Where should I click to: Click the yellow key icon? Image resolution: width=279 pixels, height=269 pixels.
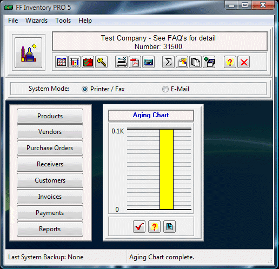point(102,62)
